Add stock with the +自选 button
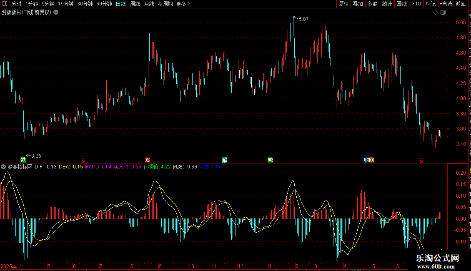 coord(446,4)
